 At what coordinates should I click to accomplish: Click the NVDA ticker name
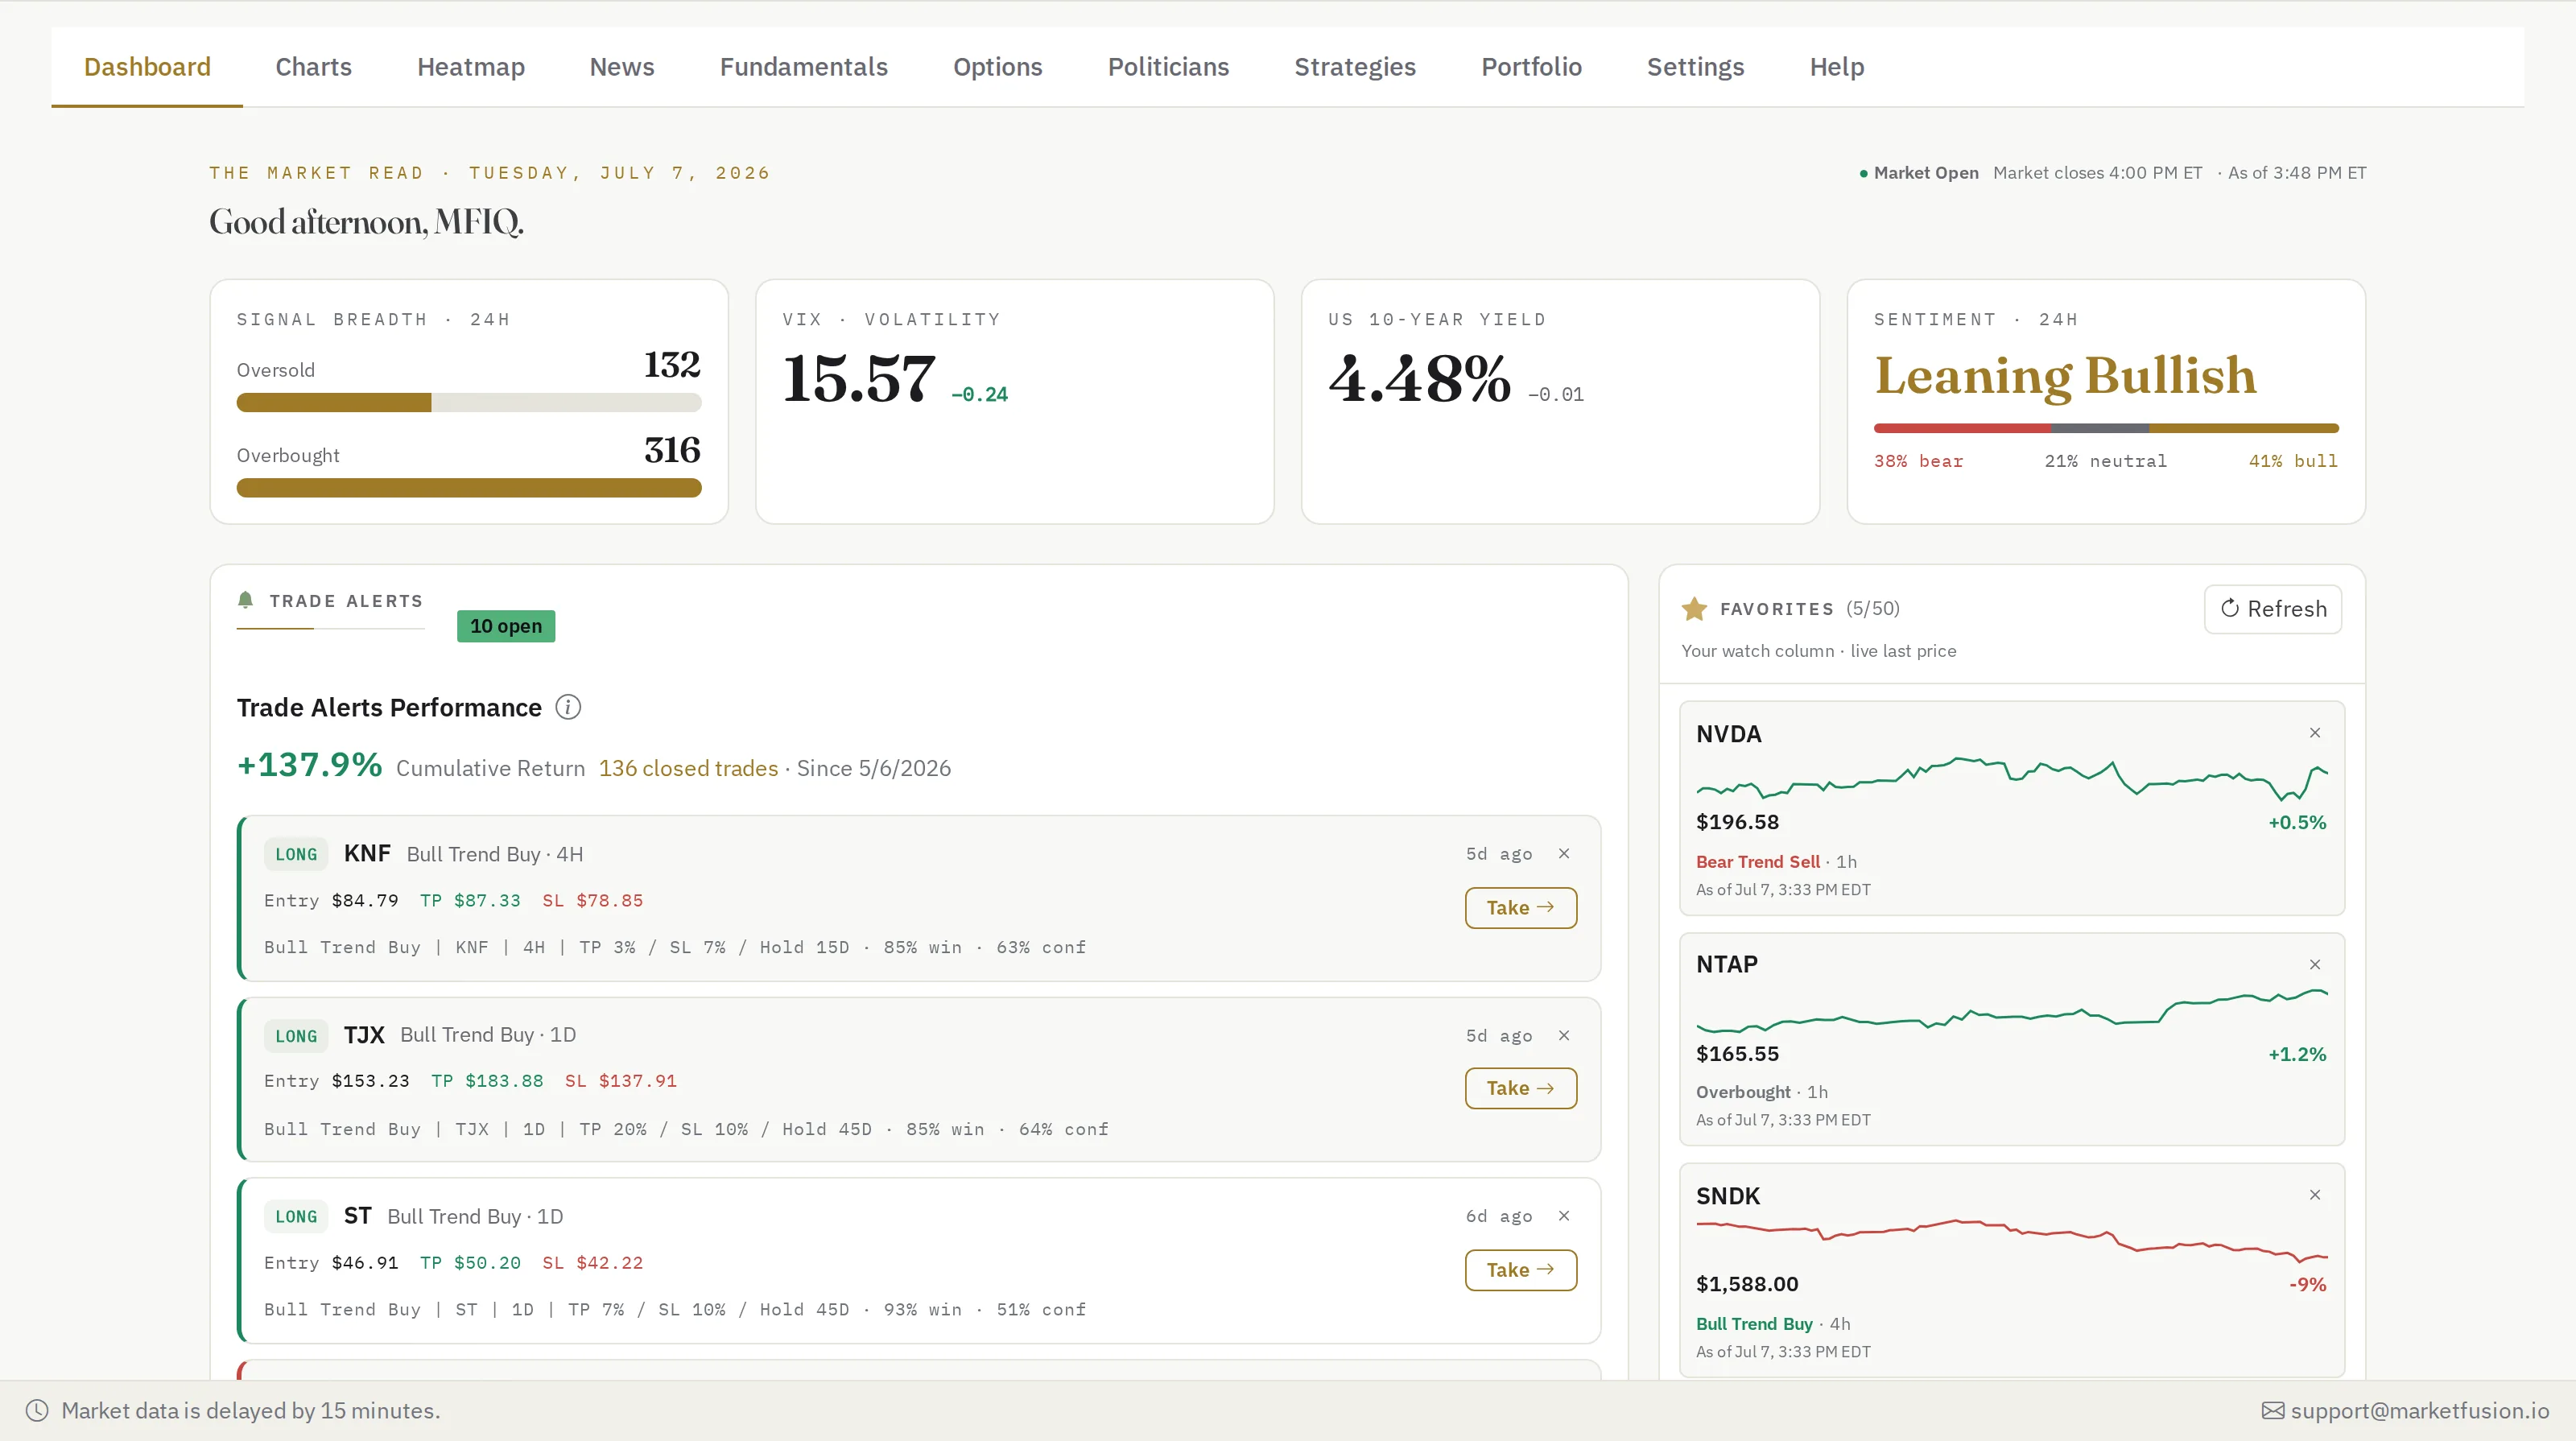click(x=1728, y=734)
